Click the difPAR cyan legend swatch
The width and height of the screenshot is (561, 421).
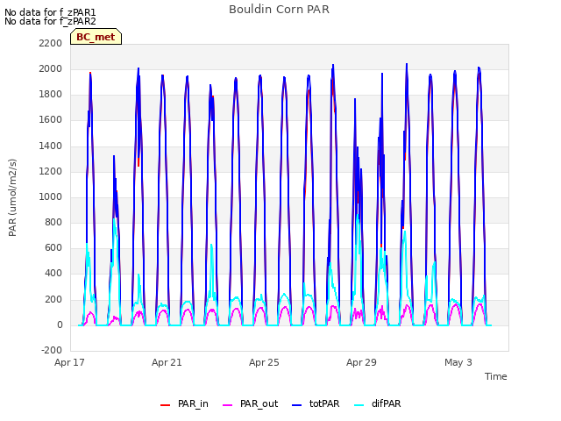click(359, 405)
